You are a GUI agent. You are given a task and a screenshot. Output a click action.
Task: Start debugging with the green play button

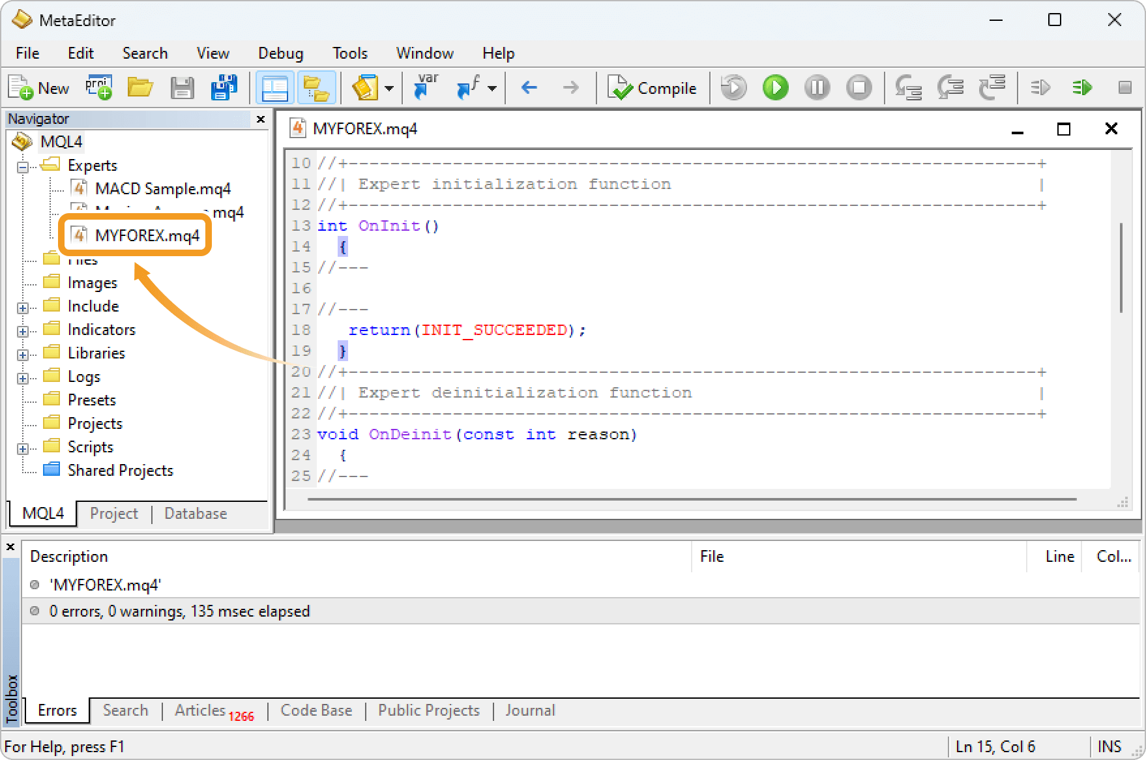pyautogui.click(x=775, y=87)
